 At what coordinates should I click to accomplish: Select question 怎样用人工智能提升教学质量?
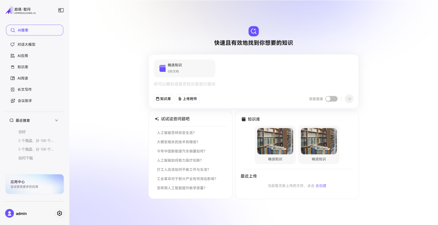coord(181,188)
